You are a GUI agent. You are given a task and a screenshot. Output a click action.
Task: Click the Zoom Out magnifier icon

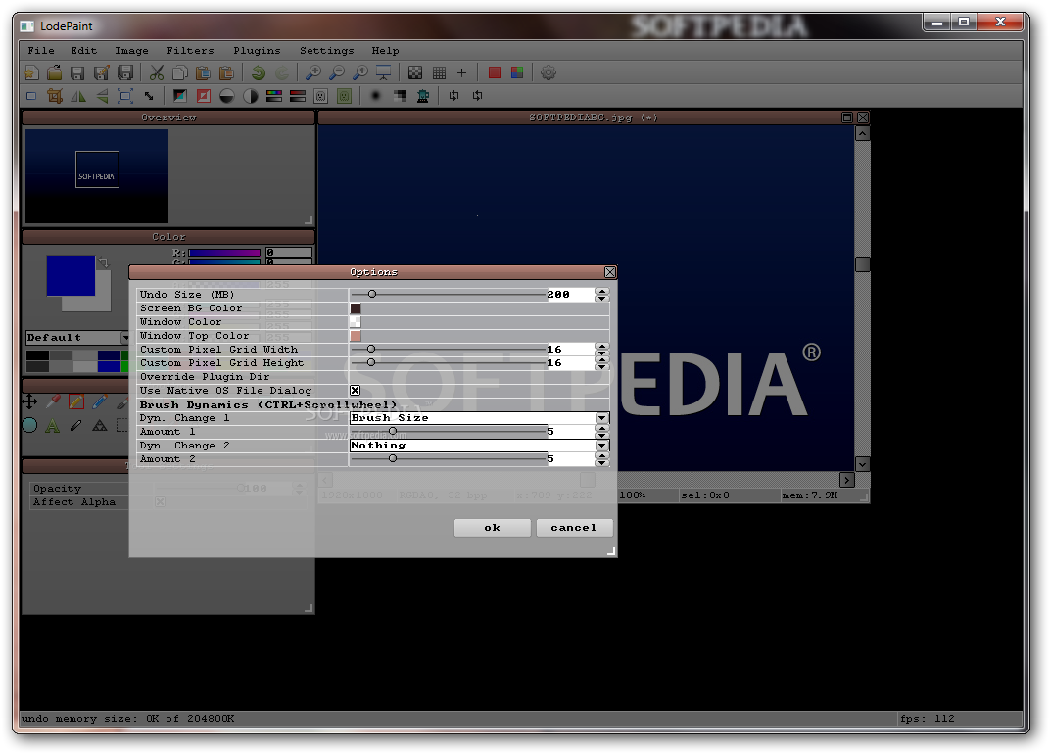pos(337,73)
